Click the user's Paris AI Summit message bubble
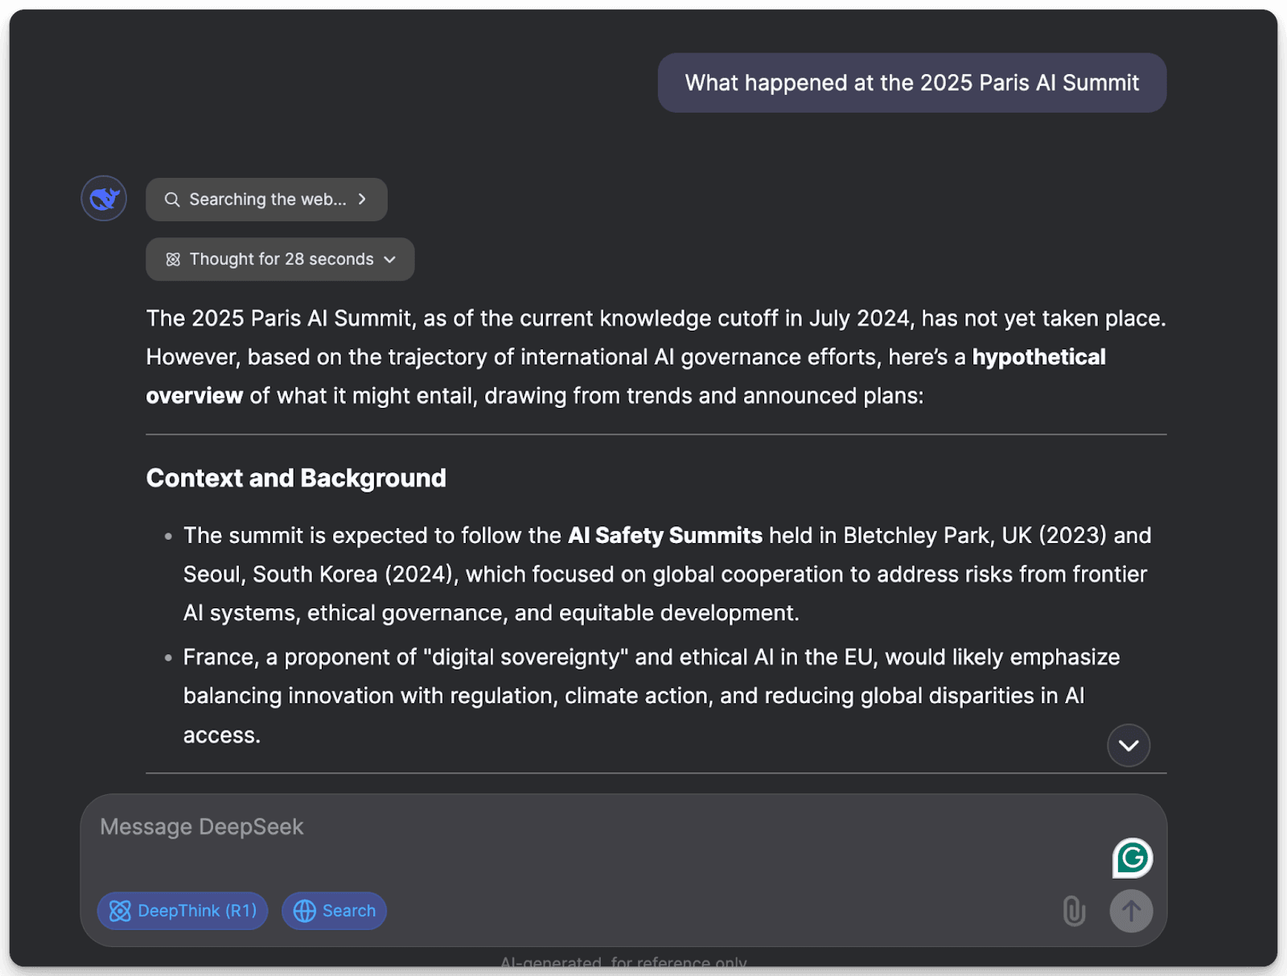 [911, 83]
